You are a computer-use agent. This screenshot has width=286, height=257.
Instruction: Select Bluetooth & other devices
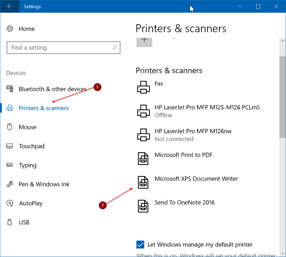pyautogui.click(x=53, y=89)
